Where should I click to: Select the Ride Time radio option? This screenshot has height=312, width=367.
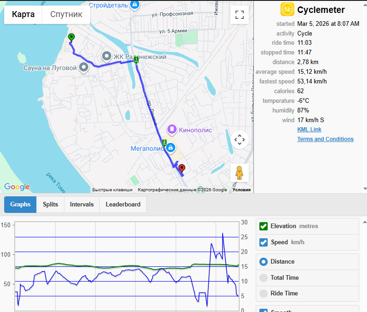(x=264, y=293)
